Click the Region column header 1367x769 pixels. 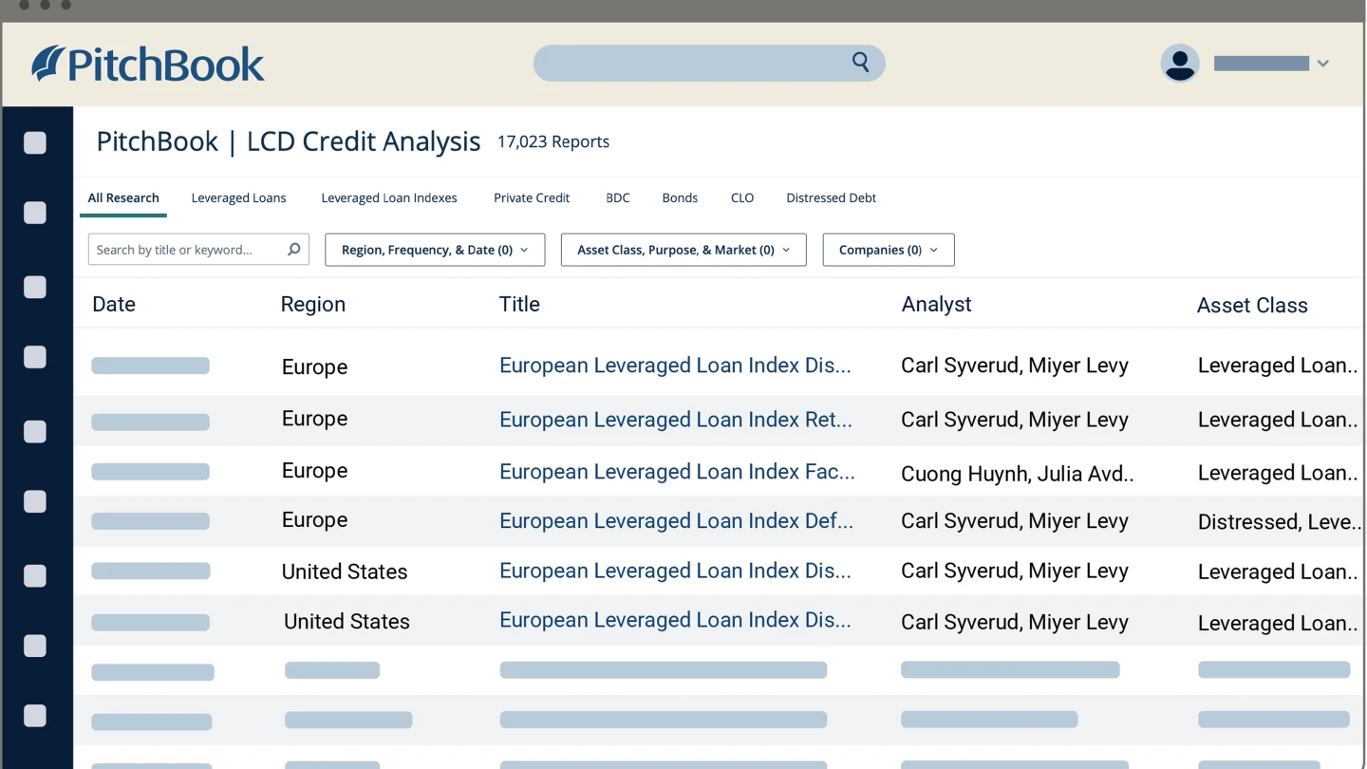click(313, 304)
